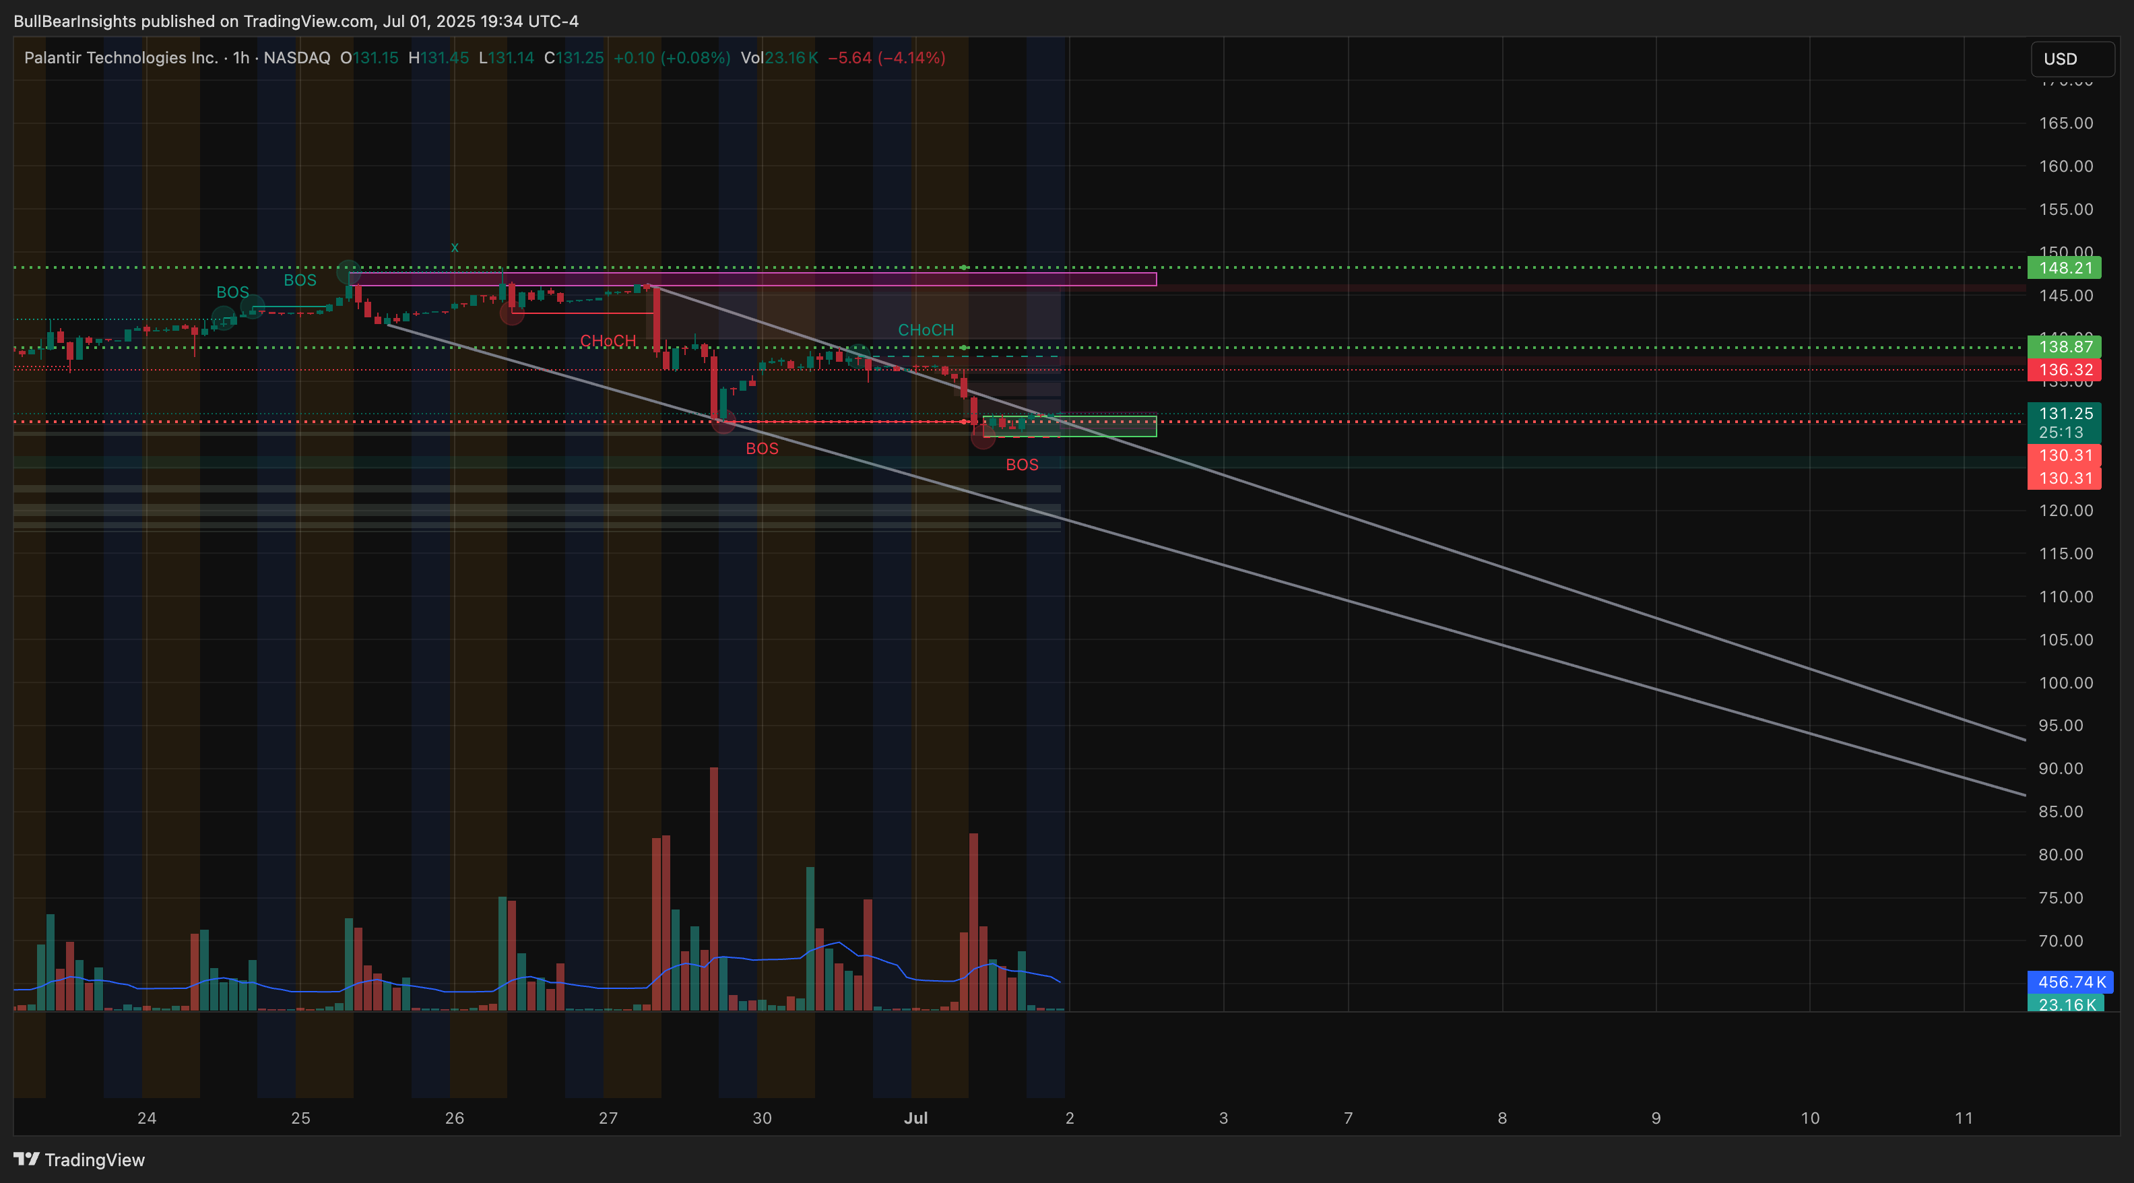Screen dimensions: 2134x1183
Task: Click the 70.00 price axis label
Action: [x=2061, y=941]
